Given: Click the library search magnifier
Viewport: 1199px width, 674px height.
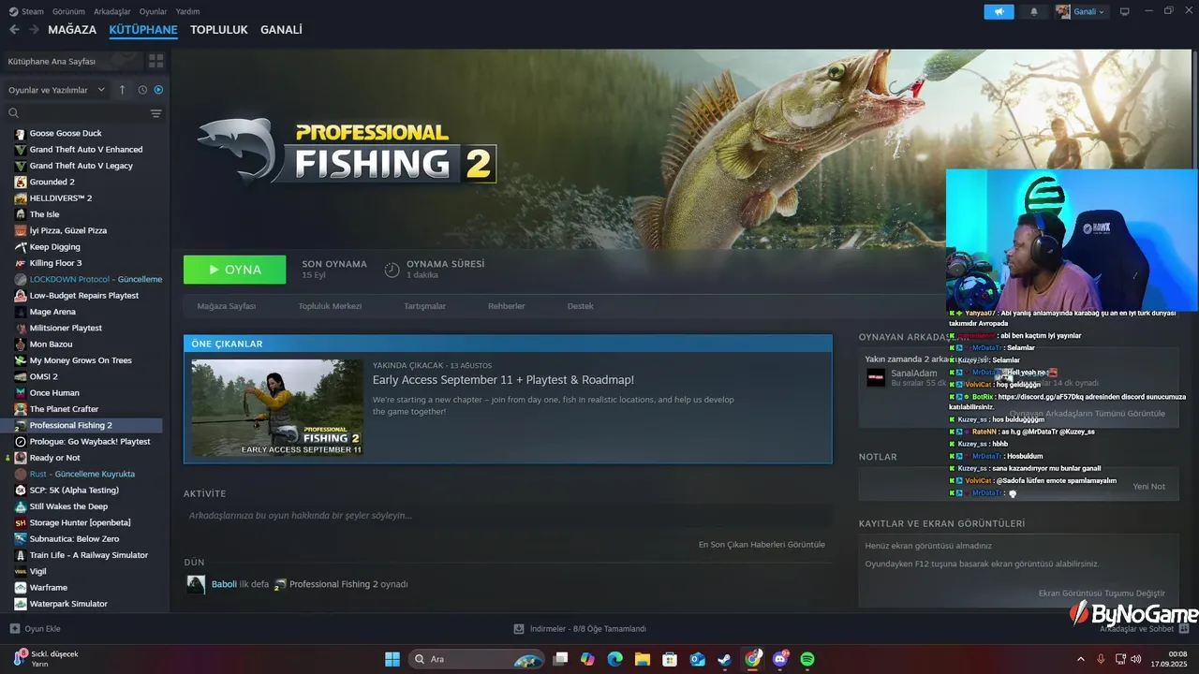Looking at the screenshot, I should [x=14, y=113].
